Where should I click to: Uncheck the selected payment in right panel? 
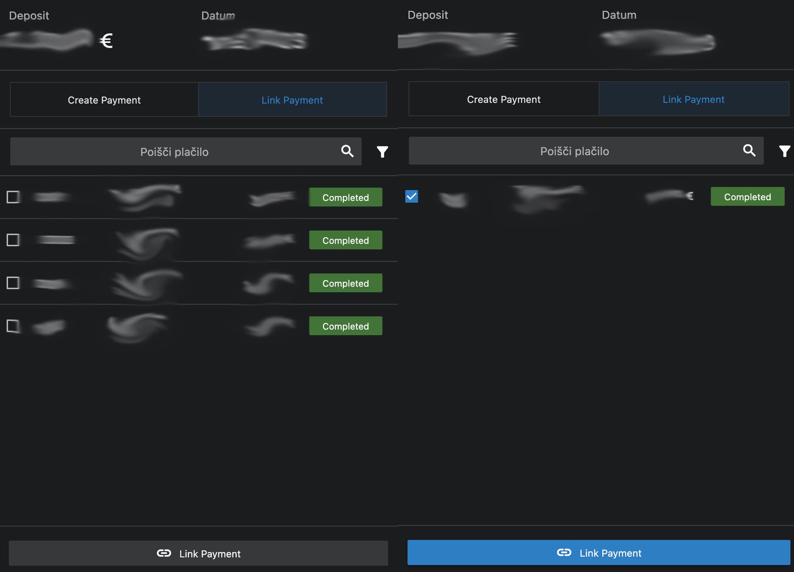pos(411,196)
